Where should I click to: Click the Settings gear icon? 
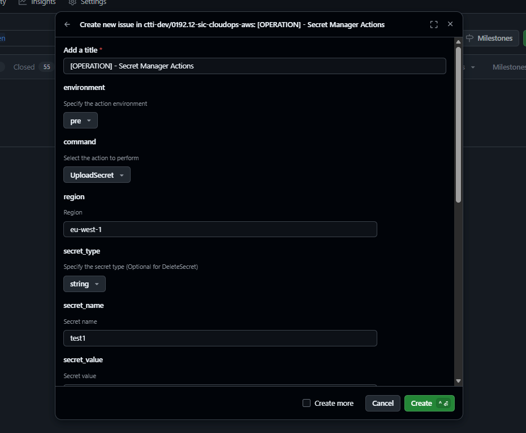click(x=72, y=2)
